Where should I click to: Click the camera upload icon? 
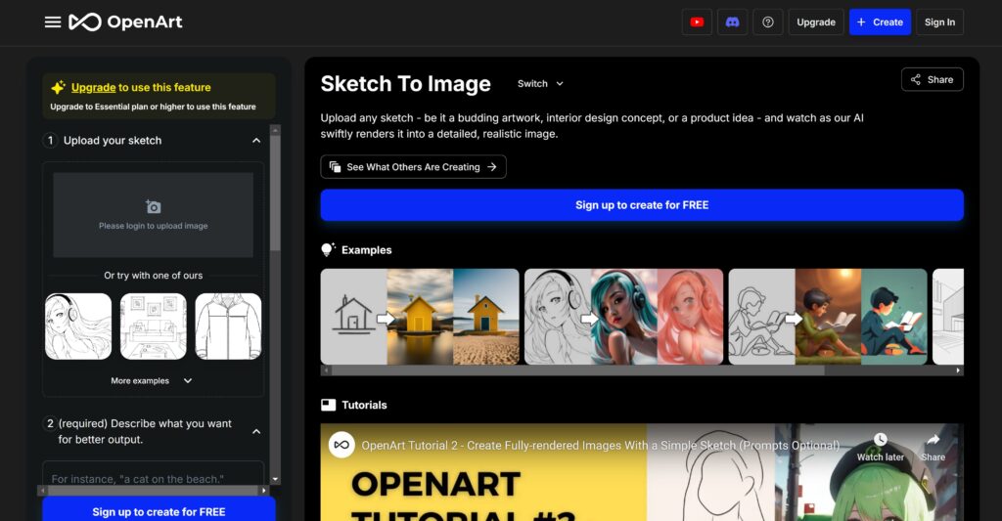(154, 207)
